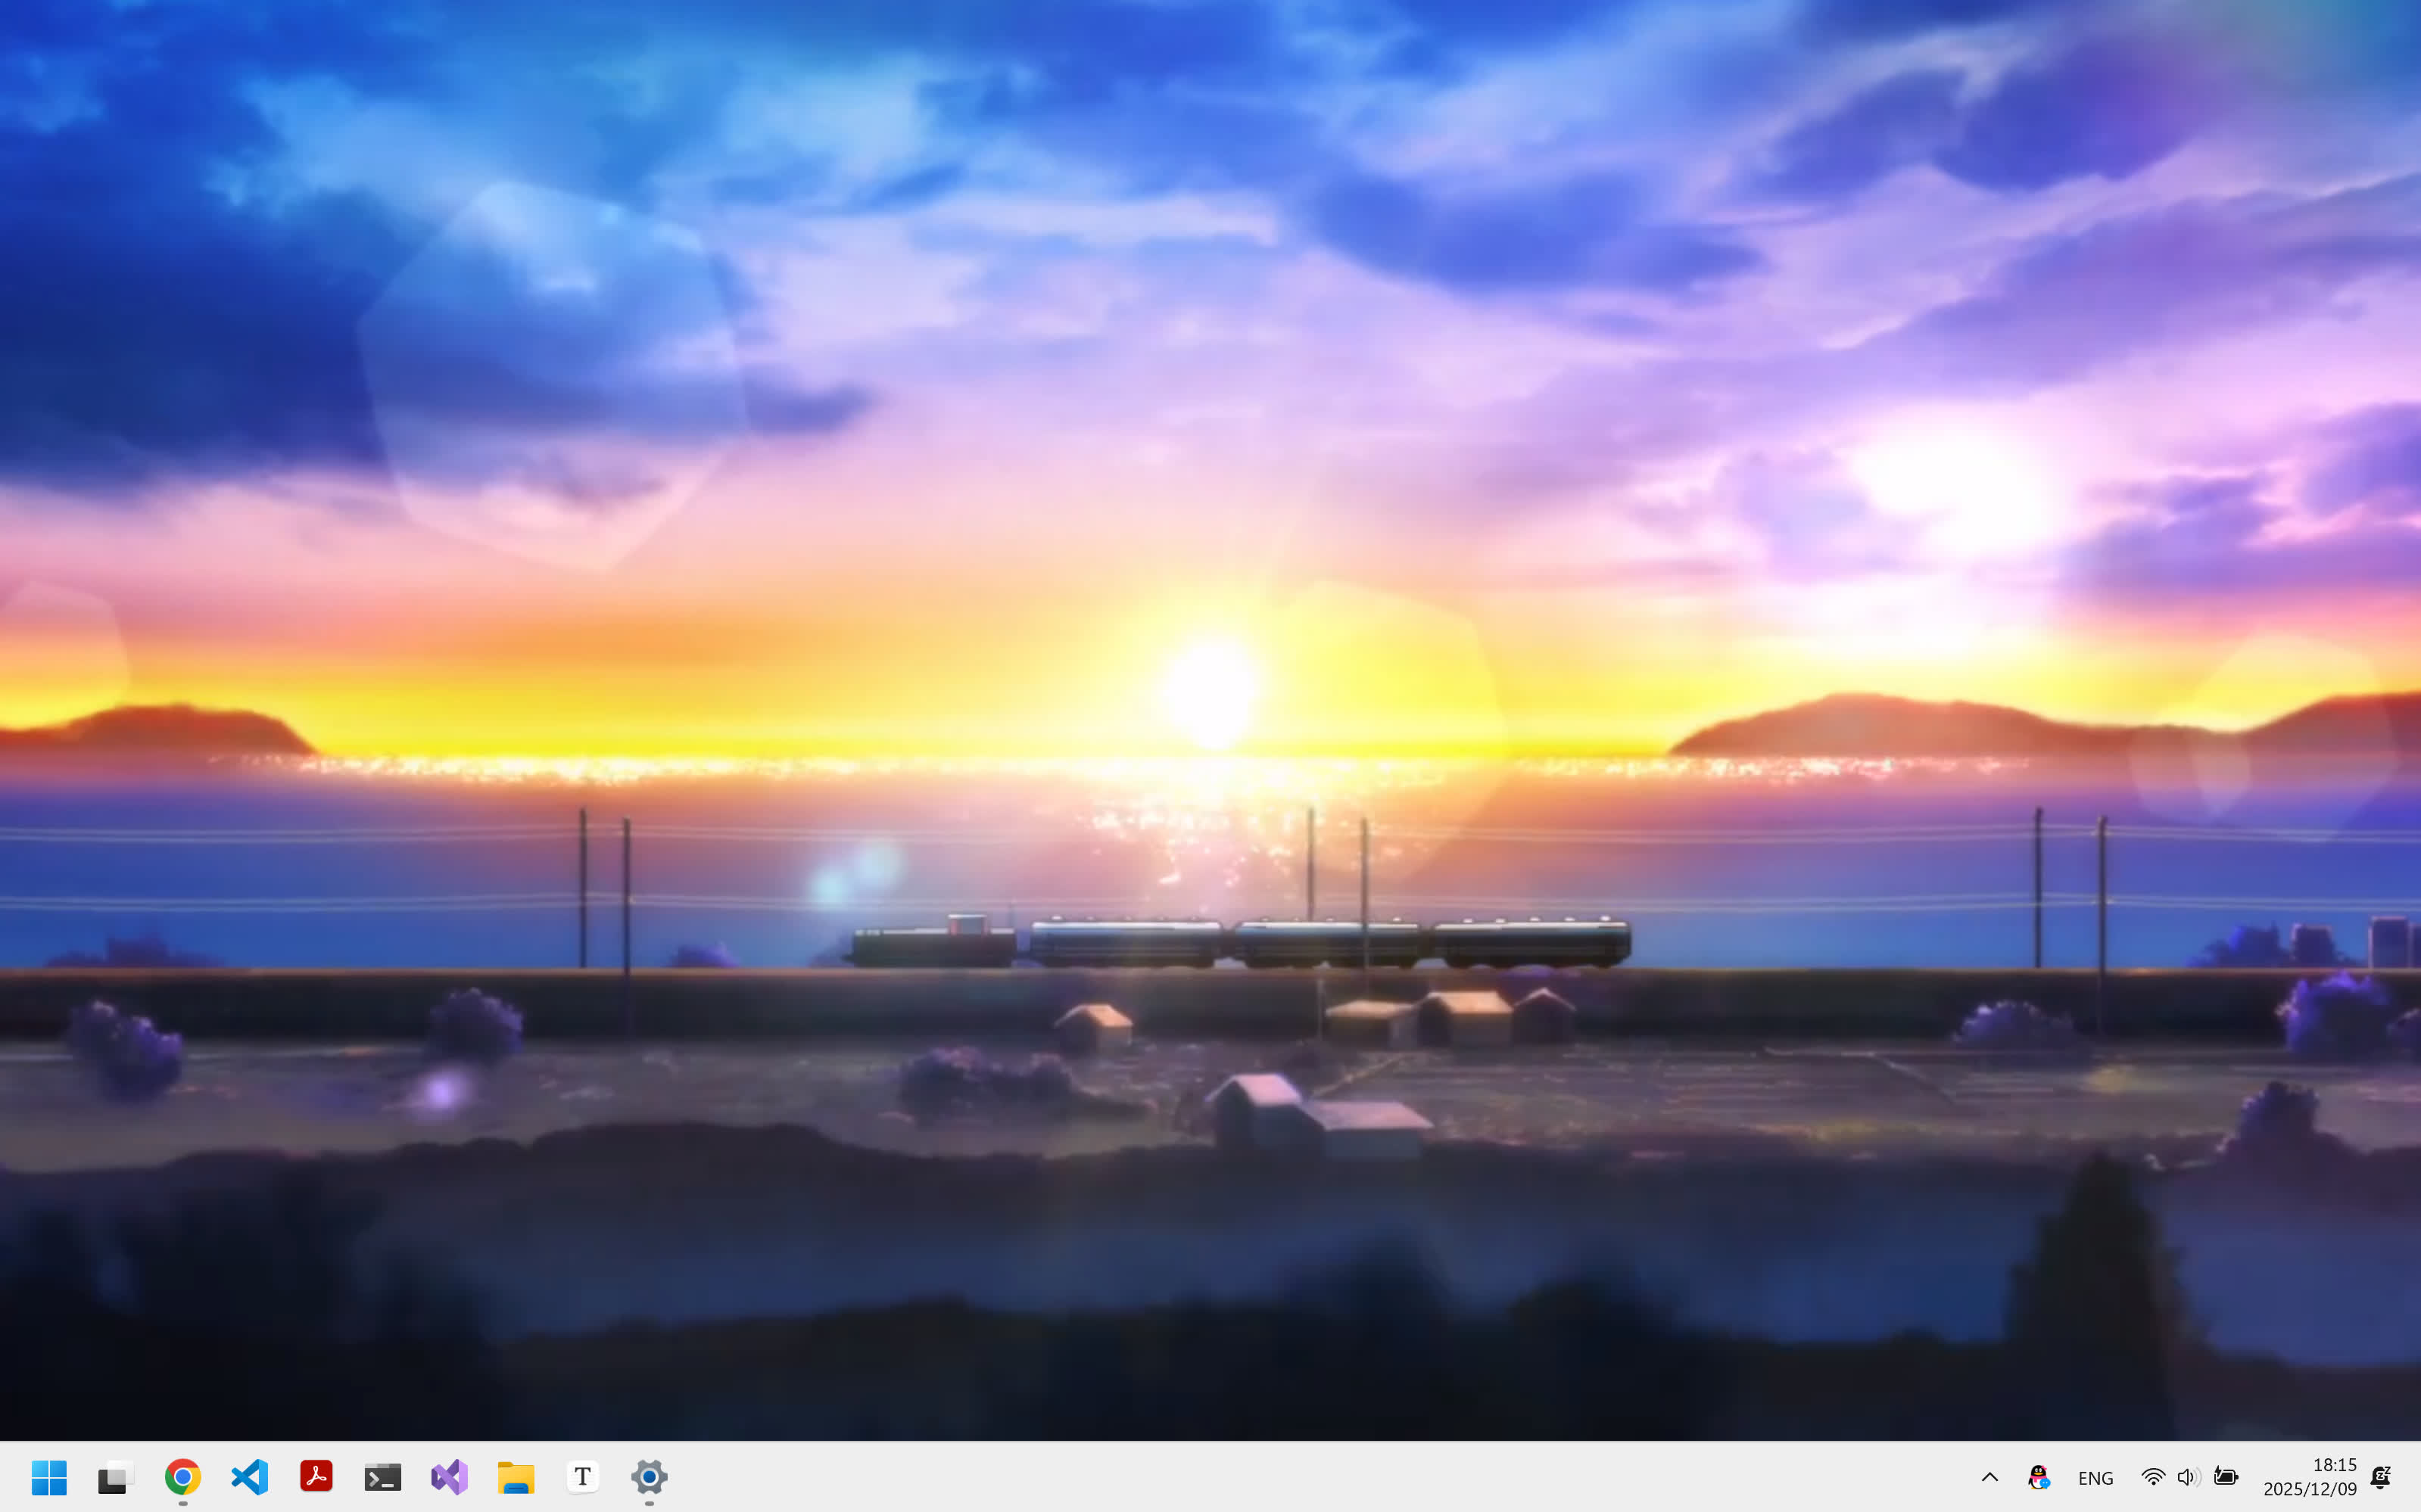Viewport: 2421px width, 1512px height.
Task: Click the show desktop corner of the taskbar
Action: click(2415, 1477)
